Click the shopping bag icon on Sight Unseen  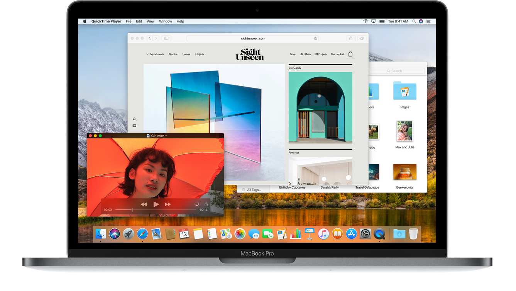(350, 54)
